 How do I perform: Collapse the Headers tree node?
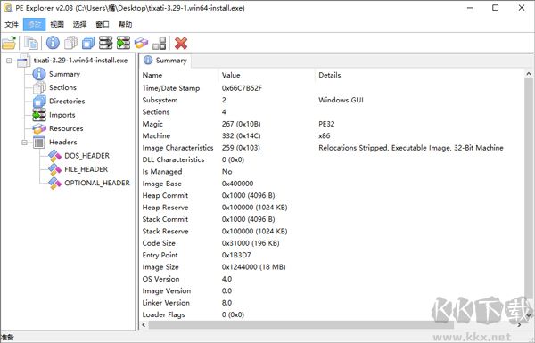[25, 143]
